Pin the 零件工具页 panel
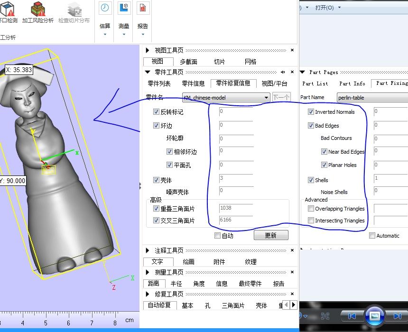The image size is (408, 332). tap(283, 72)
